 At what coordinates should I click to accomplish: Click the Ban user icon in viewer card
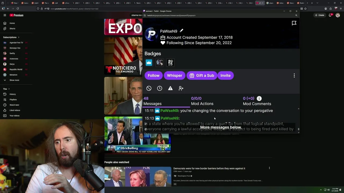point(149,88)
